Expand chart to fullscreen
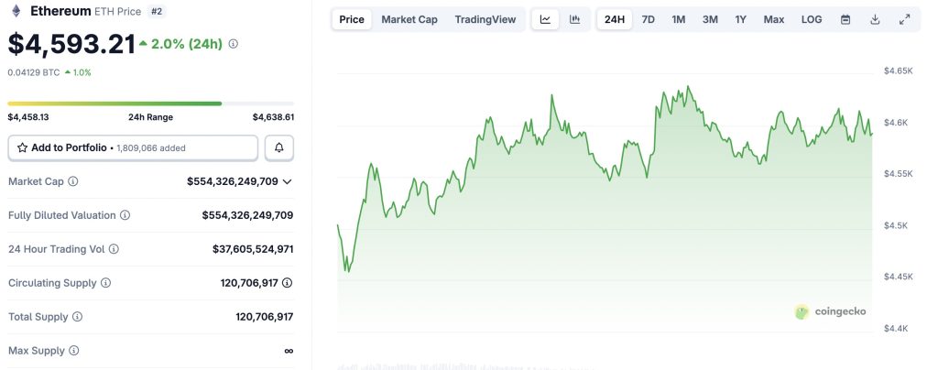 tap(905, 19)
